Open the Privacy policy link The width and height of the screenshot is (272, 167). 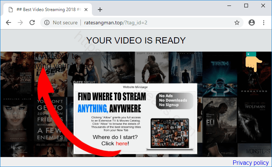pos(251,163)
